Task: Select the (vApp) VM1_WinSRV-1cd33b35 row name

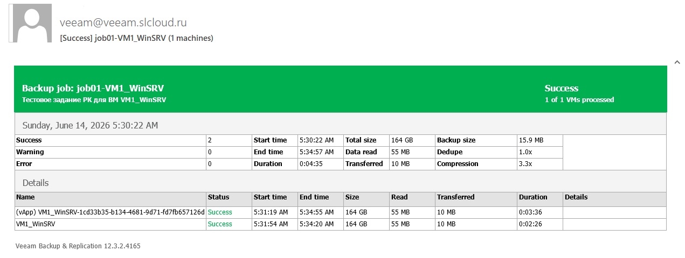Action: pyautogui.click(x=110, y=212)
